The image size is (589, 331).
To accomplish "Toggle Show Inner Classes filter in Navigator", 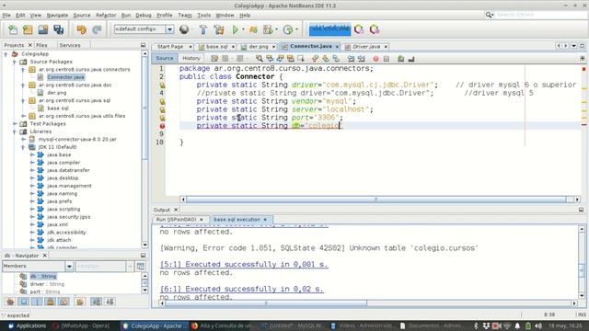I will click(64, 302).
